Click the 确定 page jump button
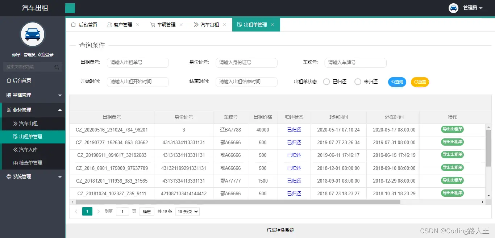495x238 pixels. click(x=147, y=212)
